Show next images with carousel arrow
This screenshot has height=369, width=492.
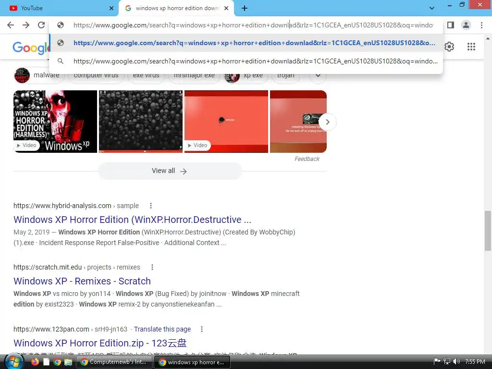(x=327, y=122)
